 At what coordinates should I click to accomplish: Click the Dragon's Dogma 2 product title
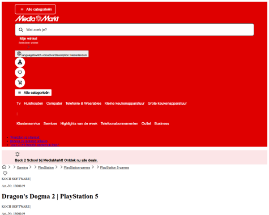point(50,196)
